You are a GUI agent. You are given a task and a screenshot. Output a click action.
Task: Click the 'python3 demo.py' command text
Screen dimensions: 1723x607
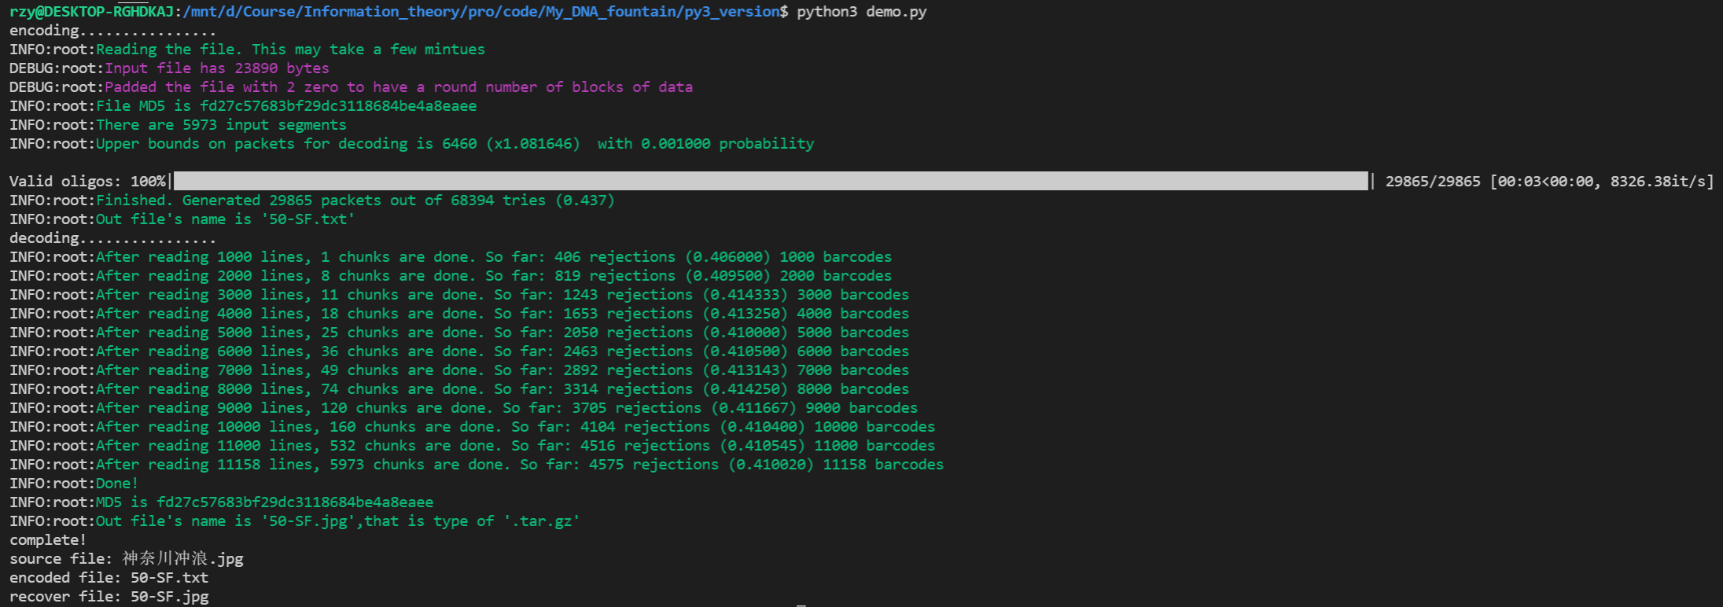(862, 12)
